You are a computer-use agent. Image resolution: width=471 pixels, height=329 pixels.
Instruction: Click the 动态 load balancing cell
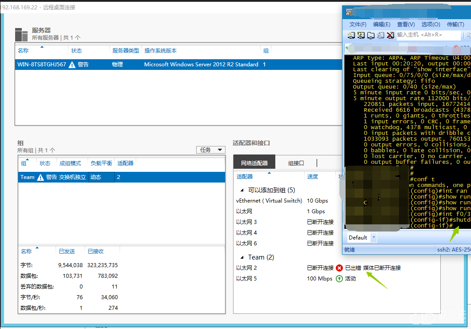(101, 177)
